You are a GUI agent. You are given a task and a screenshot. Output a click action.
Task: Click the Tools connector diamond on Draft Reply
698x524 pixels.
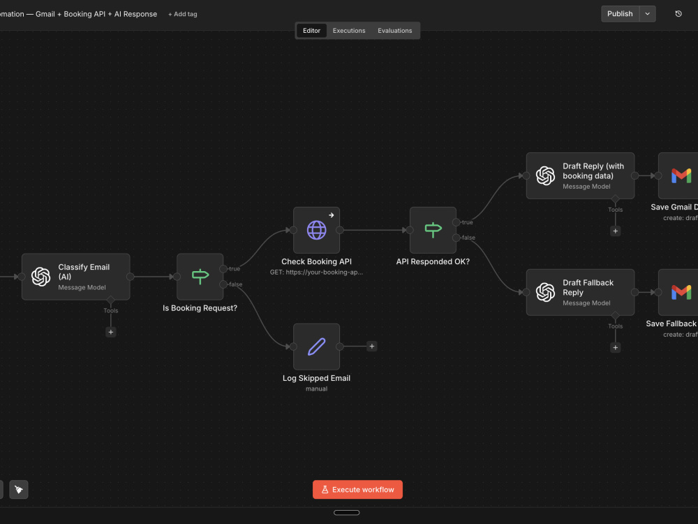click(x=615, y=198)
